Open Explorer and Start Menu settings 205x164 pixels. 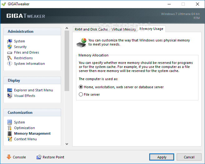[33, 90]
